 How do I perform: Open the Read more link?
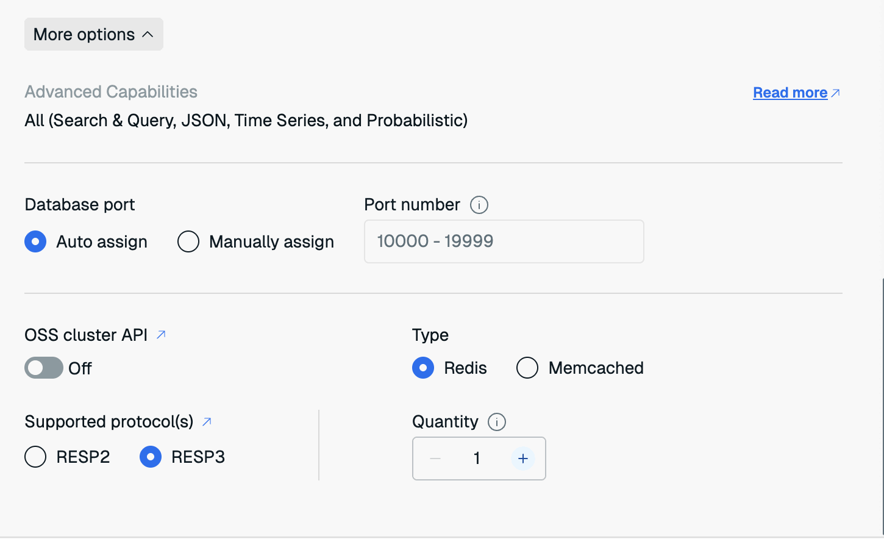coord(790,93)
